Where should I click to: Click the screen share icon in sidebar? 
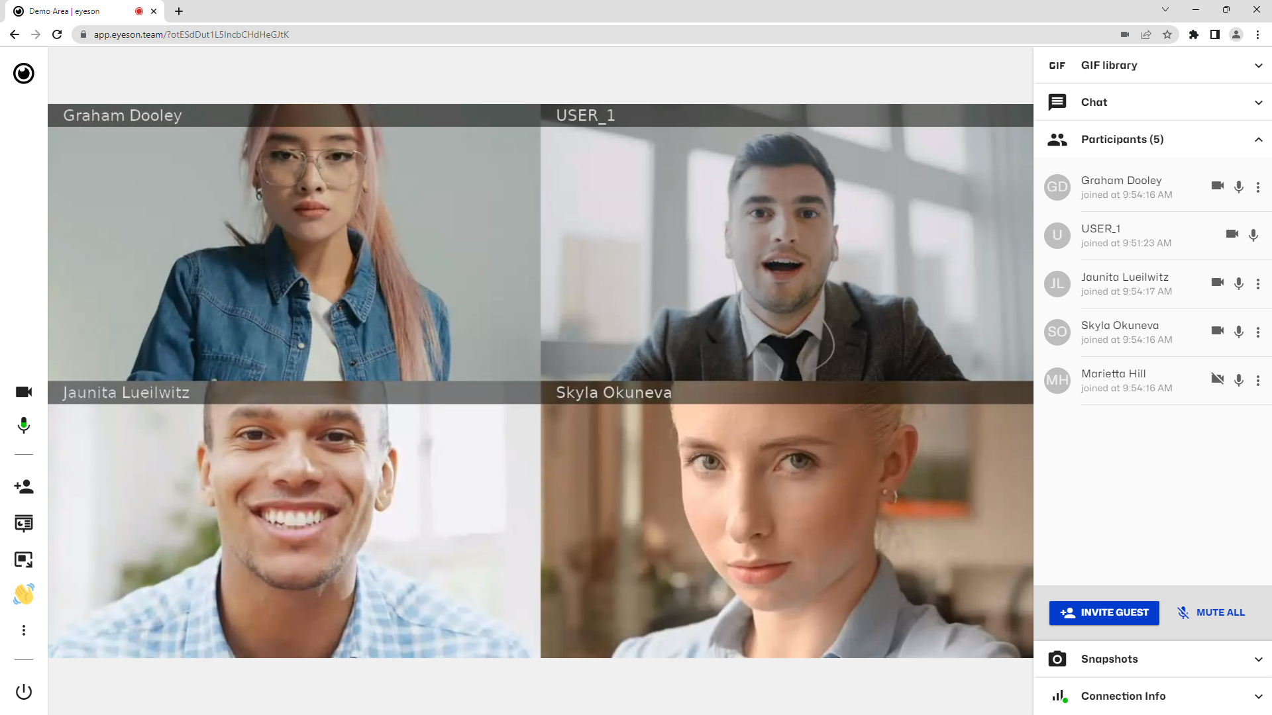[x=24, y=559]
